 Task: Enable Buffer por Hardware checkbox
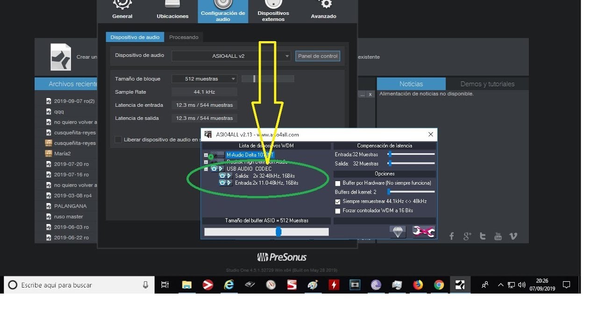338,183
